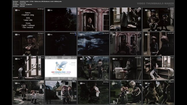The width and height of the screenshot is (187, 105).
Task: Click the Duration value 00:15:00
Action: (x=22, y=6)
